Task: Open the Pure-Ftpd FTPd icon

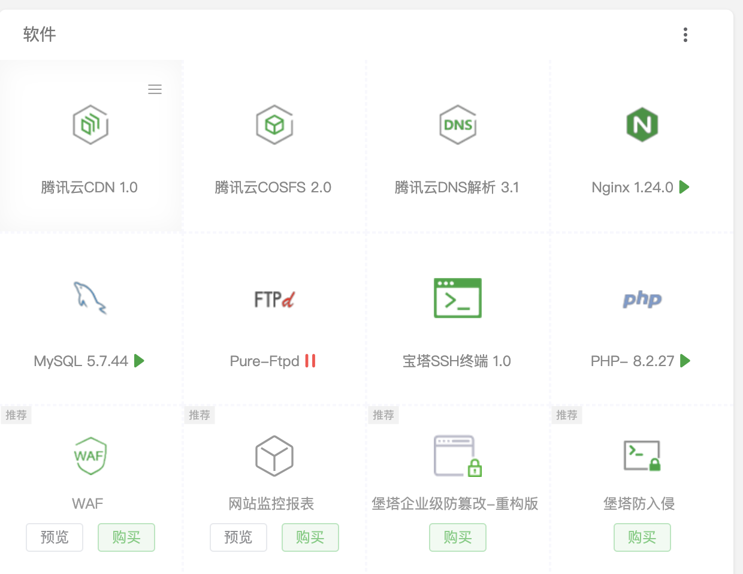Action: click(274, 299)
